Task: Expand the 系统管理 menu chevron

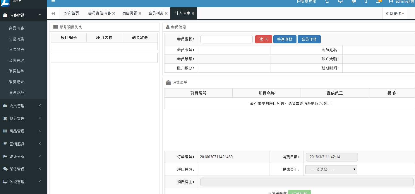Action: point(40,181)
